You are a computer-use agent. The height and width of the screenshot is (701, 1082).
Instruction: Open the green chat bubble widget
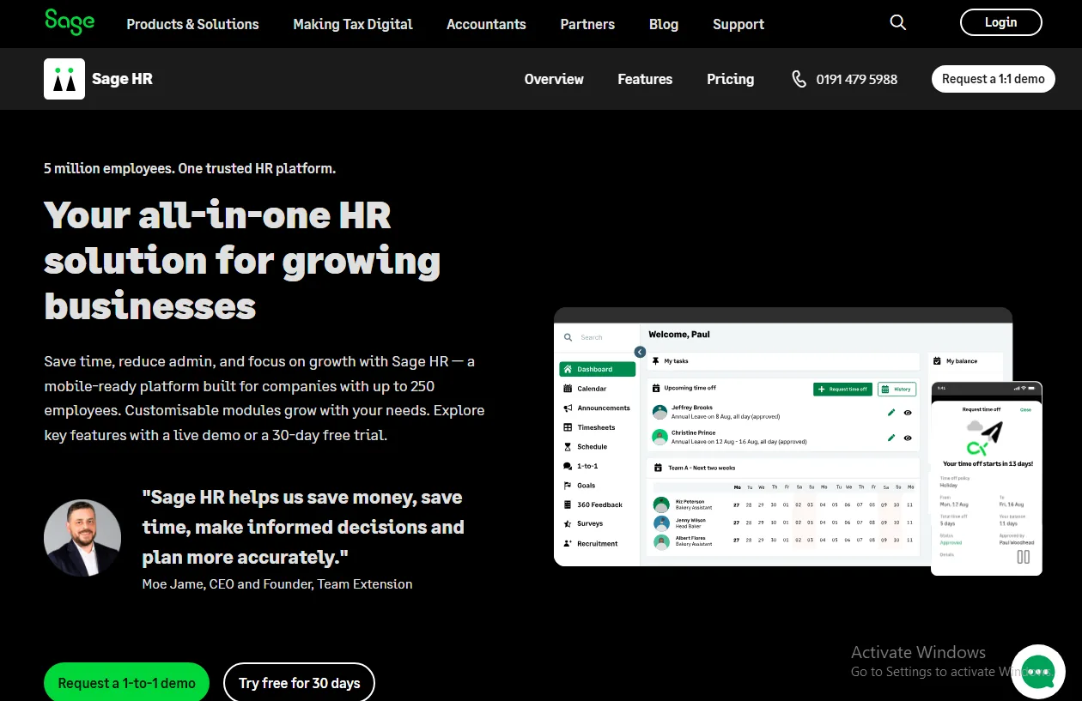1038,671
